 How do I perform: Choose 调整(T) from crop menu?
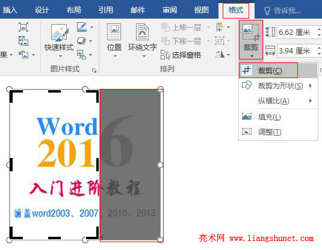click(x=278, y=132)
